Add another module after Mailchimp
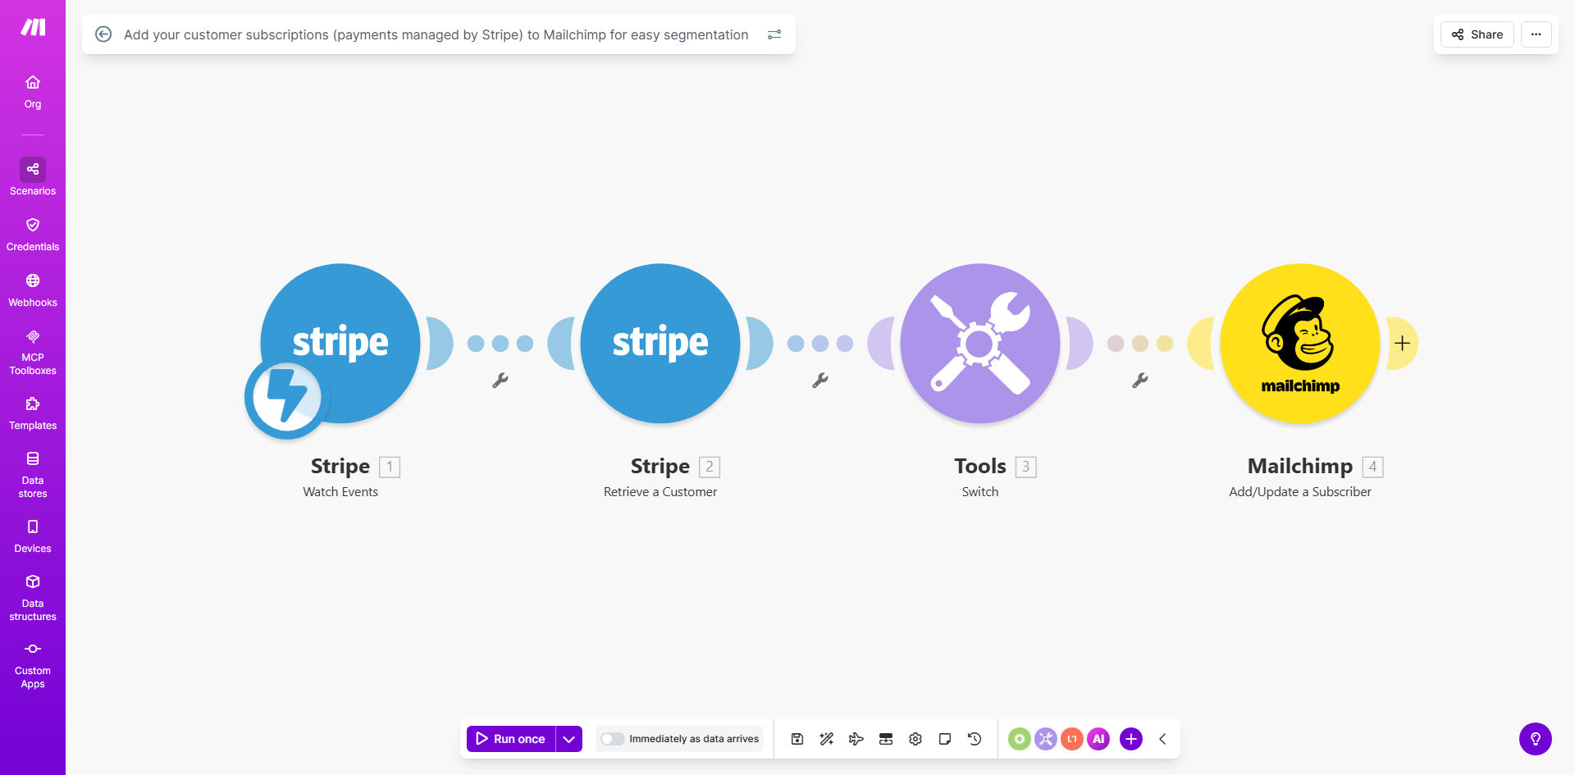 pos(1403,344)
